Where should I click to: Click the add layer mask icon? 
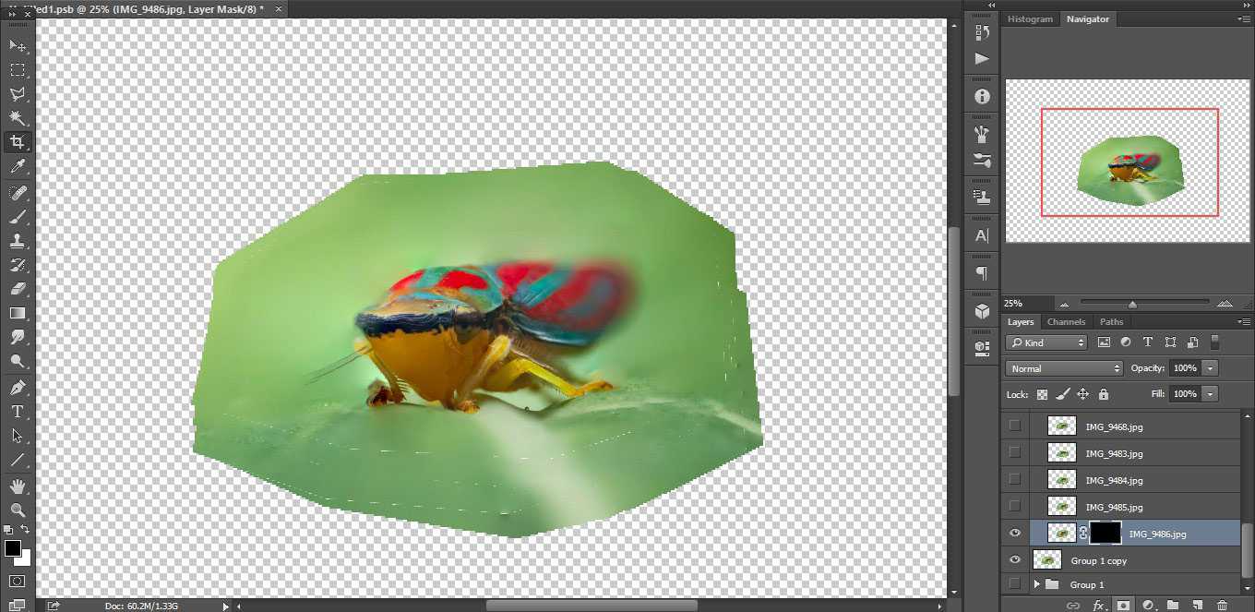point(1123,606)
